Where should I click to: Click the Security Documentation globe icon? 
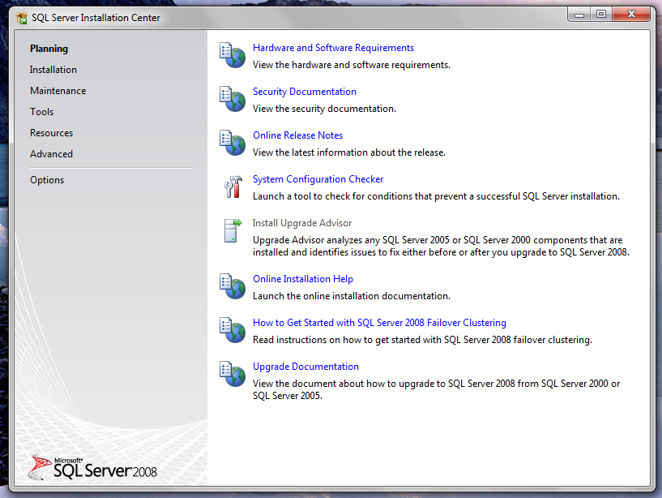coord(233,99)
